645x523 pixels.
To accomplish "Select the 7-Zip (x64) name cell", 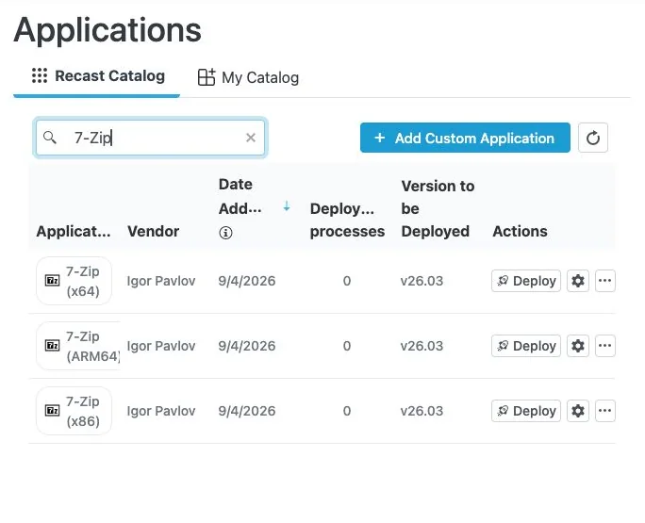I will coord(74,281).
